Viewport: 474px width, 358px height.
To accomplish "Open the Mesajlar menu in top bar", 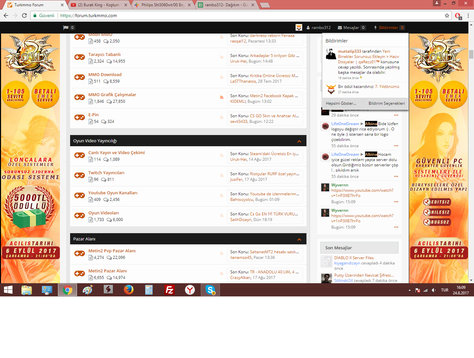I will point(352,28).
